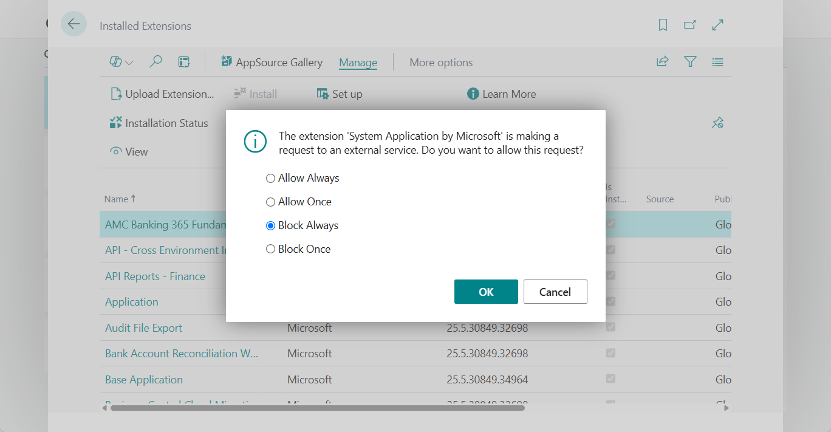This screenshot has height=432, width=831.
Task: Expand the page to full width icon
Action: (717, 25)
